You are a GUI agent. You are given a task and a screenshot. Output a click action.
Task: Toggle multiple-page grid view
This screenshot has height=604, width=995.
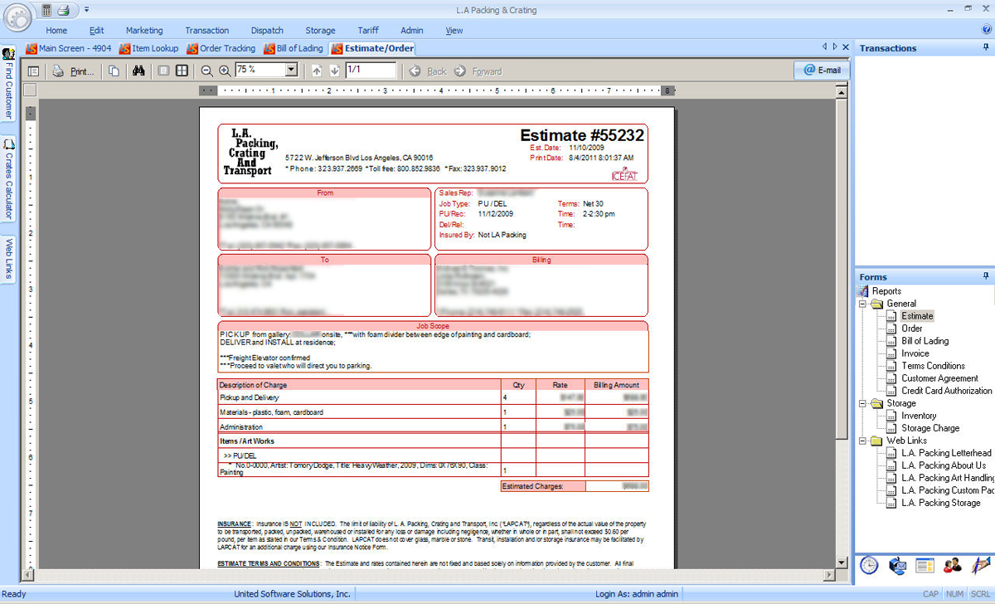(x=182, y=71)
